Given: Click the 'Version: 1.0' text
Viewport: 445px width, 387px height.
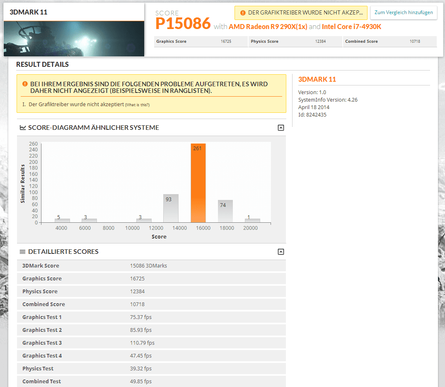Looking at the screenshot, I should point(312,92).
